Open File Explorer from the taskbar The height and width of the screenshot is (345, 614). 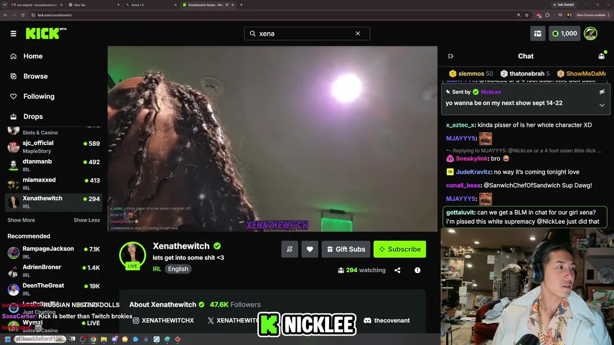104,339
